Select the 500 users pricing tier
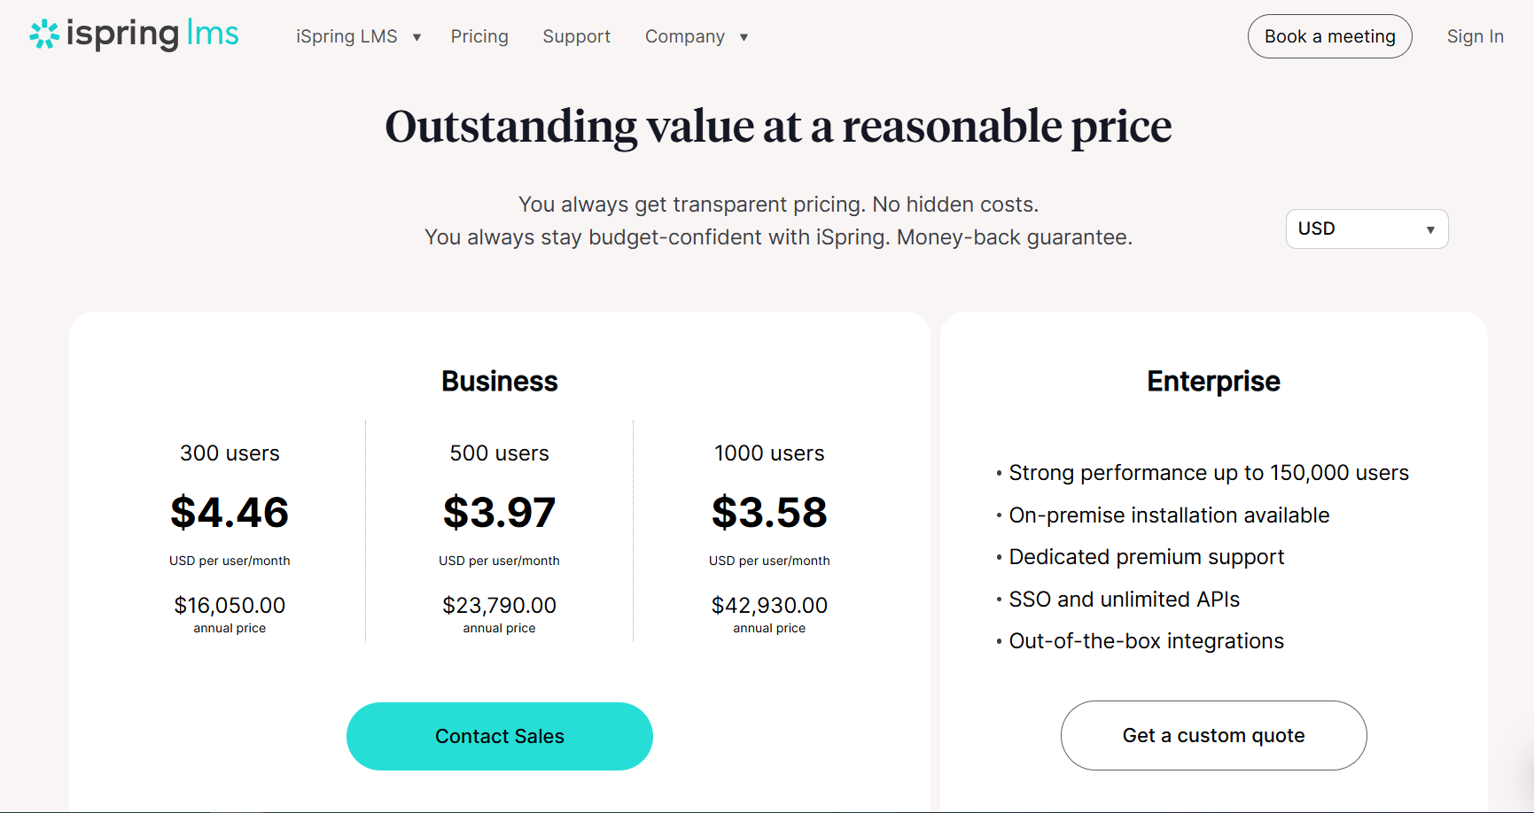 [x=499, y=453]
